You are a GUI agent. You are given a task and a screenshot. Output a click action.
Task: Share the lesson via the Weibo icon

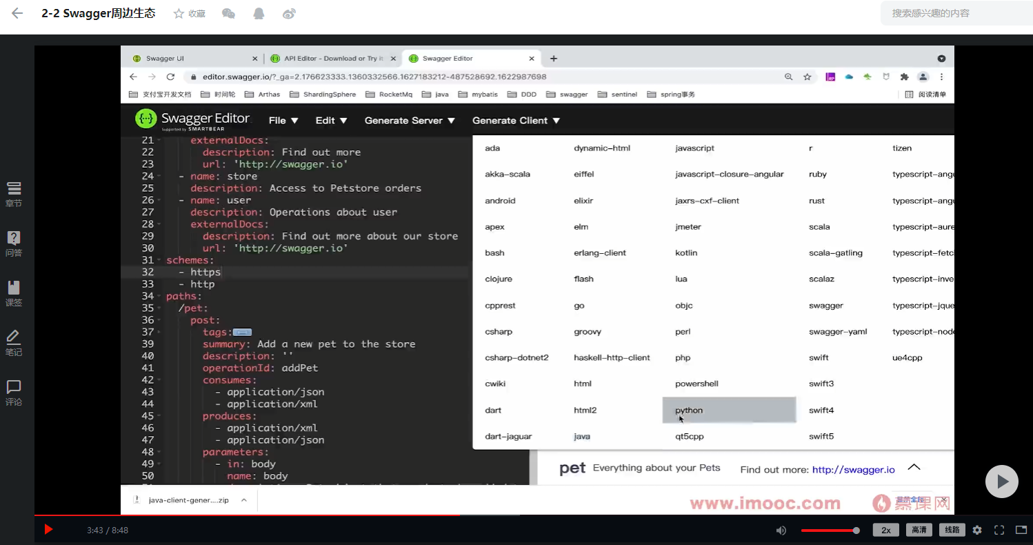pos(289,14)
